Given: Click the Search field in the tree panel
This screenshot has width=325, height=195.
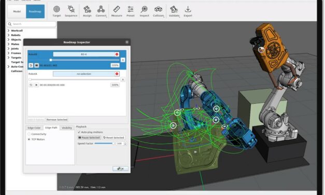Looking at the screenshot, I should (x=32, y=24).
